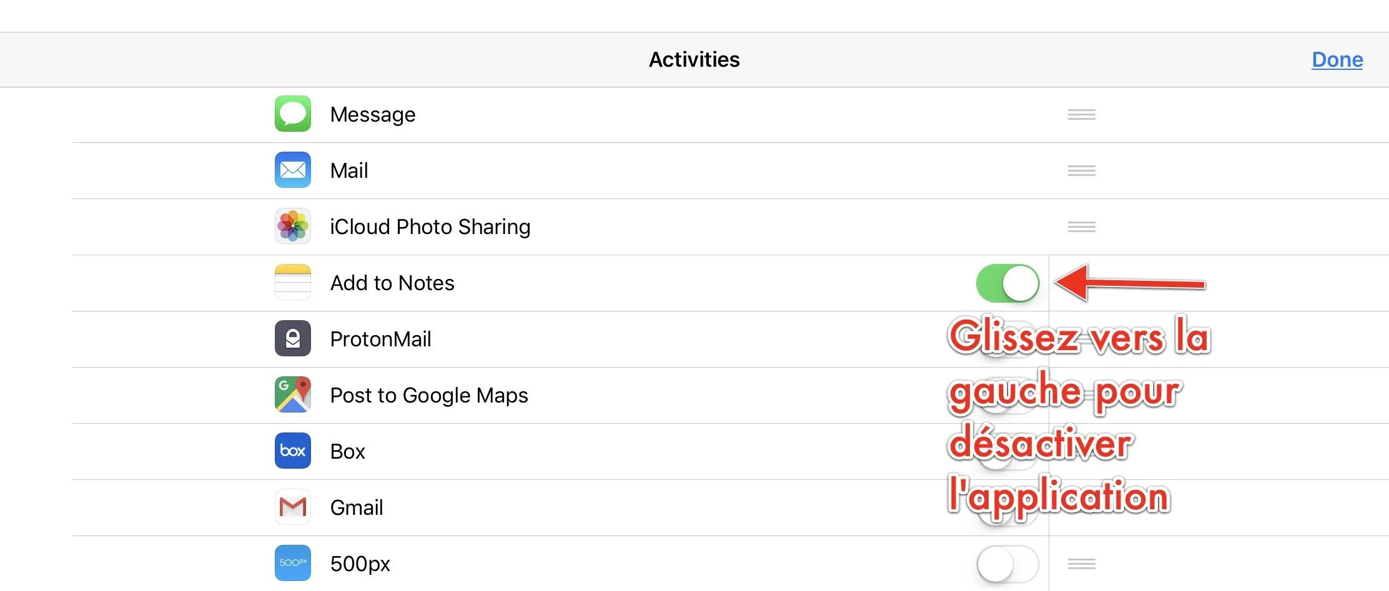This screenshot has width=1389, height=591.
Task: Tap the Gmail envelope icon
Action: pos(293,507)
